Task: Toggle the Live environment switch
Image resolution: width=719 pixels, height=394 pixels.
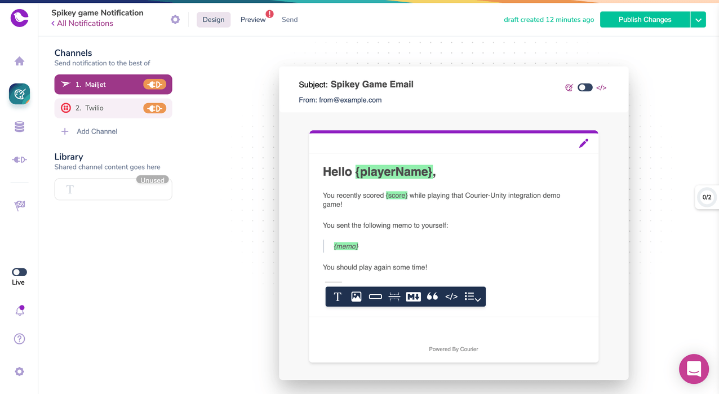Action: pos(19,272)
